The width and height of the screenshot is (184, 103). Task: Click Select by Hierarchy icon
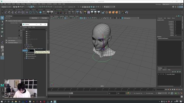click(x=29, y=7)
